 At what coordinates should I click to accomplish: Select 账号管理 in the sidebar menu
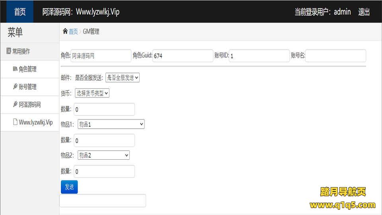coord(27,87)
